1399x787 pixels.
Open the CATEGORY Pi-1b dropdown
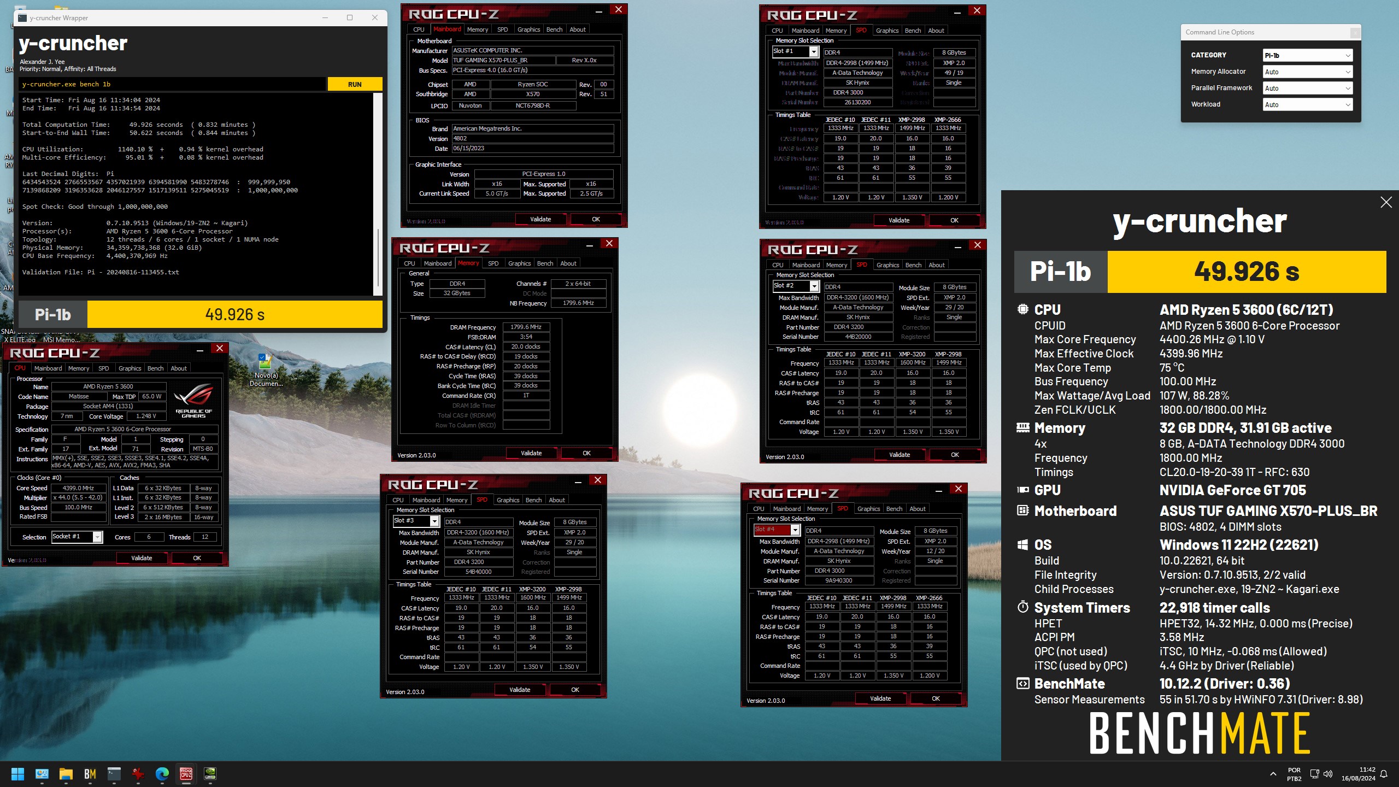click(1307, 55)
